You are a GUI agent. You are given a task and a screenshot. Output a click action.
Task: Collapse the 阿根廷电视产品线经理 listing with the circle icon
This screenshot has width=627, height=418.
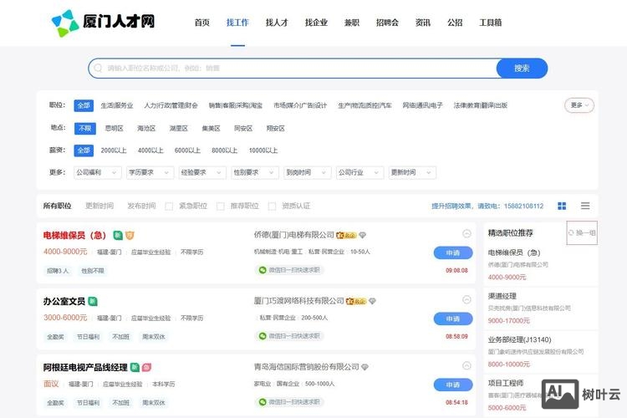(466, 365)
